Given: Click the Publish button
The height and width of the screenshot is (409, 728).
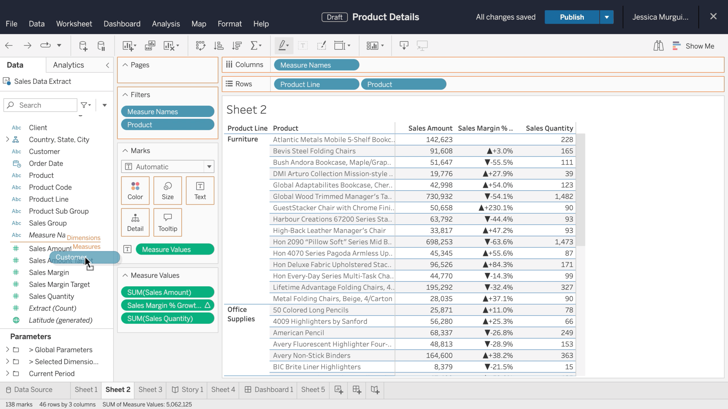Looking at the screenshot, I should [571, 17].
